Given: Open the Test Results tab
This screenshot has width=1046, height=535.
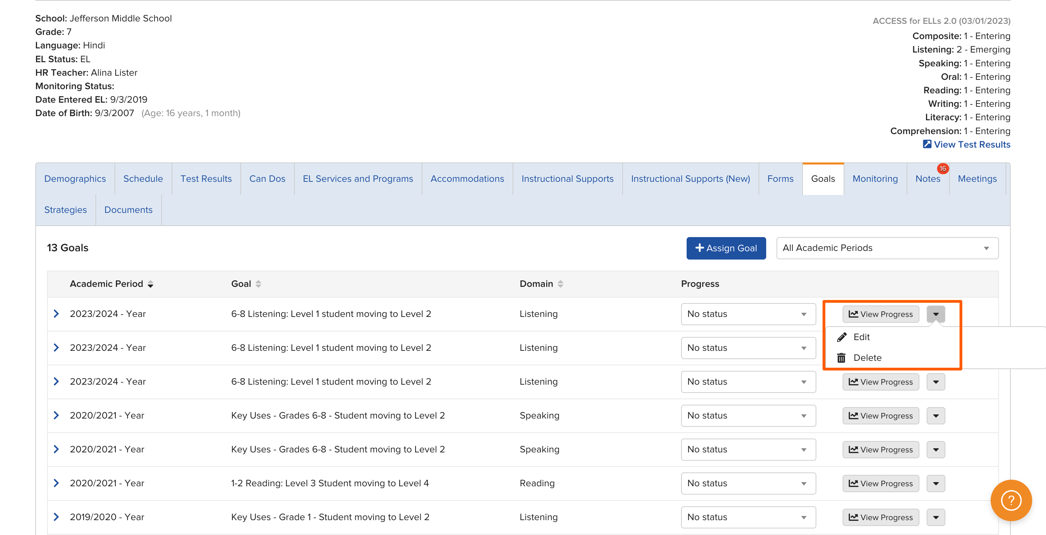Looking at the screenshot, I should point(206,179).
